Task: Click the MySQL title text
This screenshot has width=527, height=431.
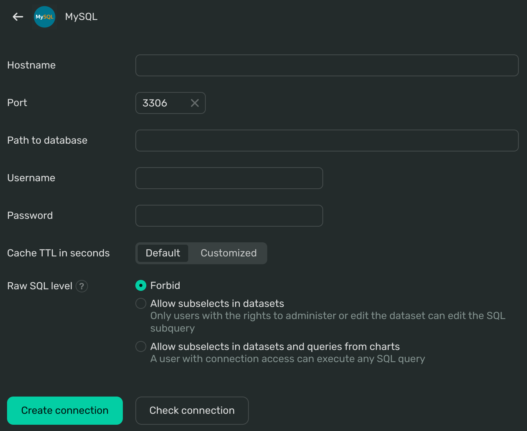Action: coord(81,17)
